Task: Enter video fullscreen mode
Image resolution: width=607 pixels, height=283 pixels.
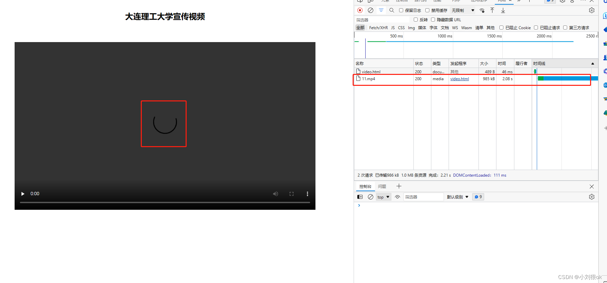Action: pos(292,194)
